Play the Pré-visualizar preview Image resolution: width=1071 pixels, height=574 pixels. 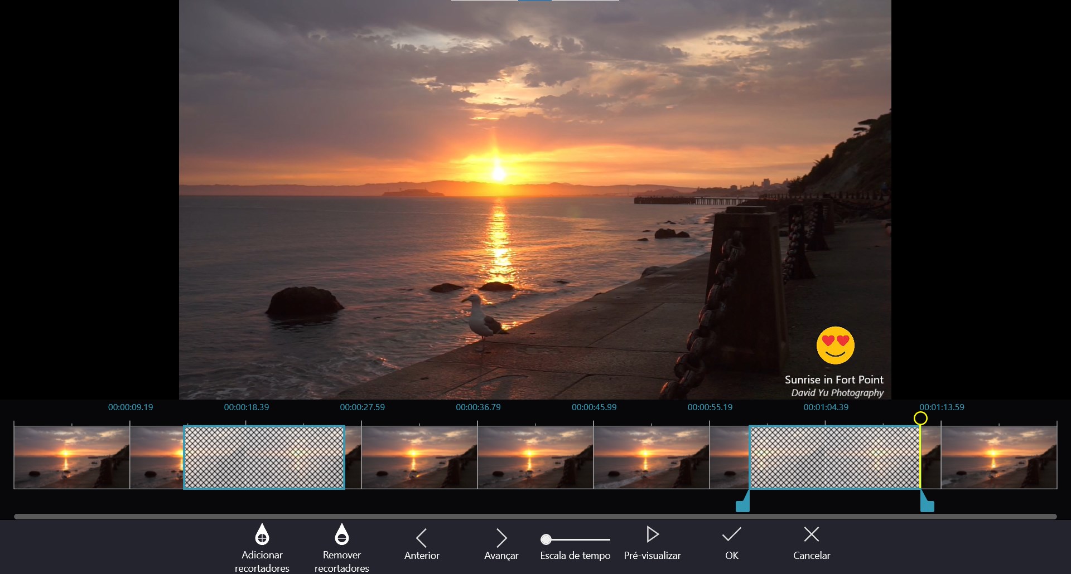(652, 534)
